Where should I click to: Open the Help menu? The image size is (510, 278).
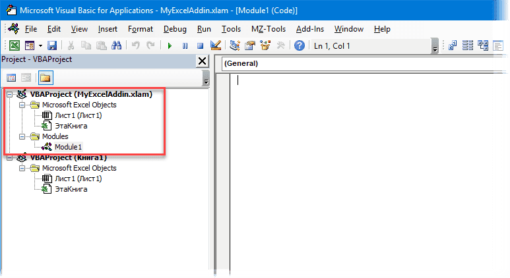click(382, 29)
